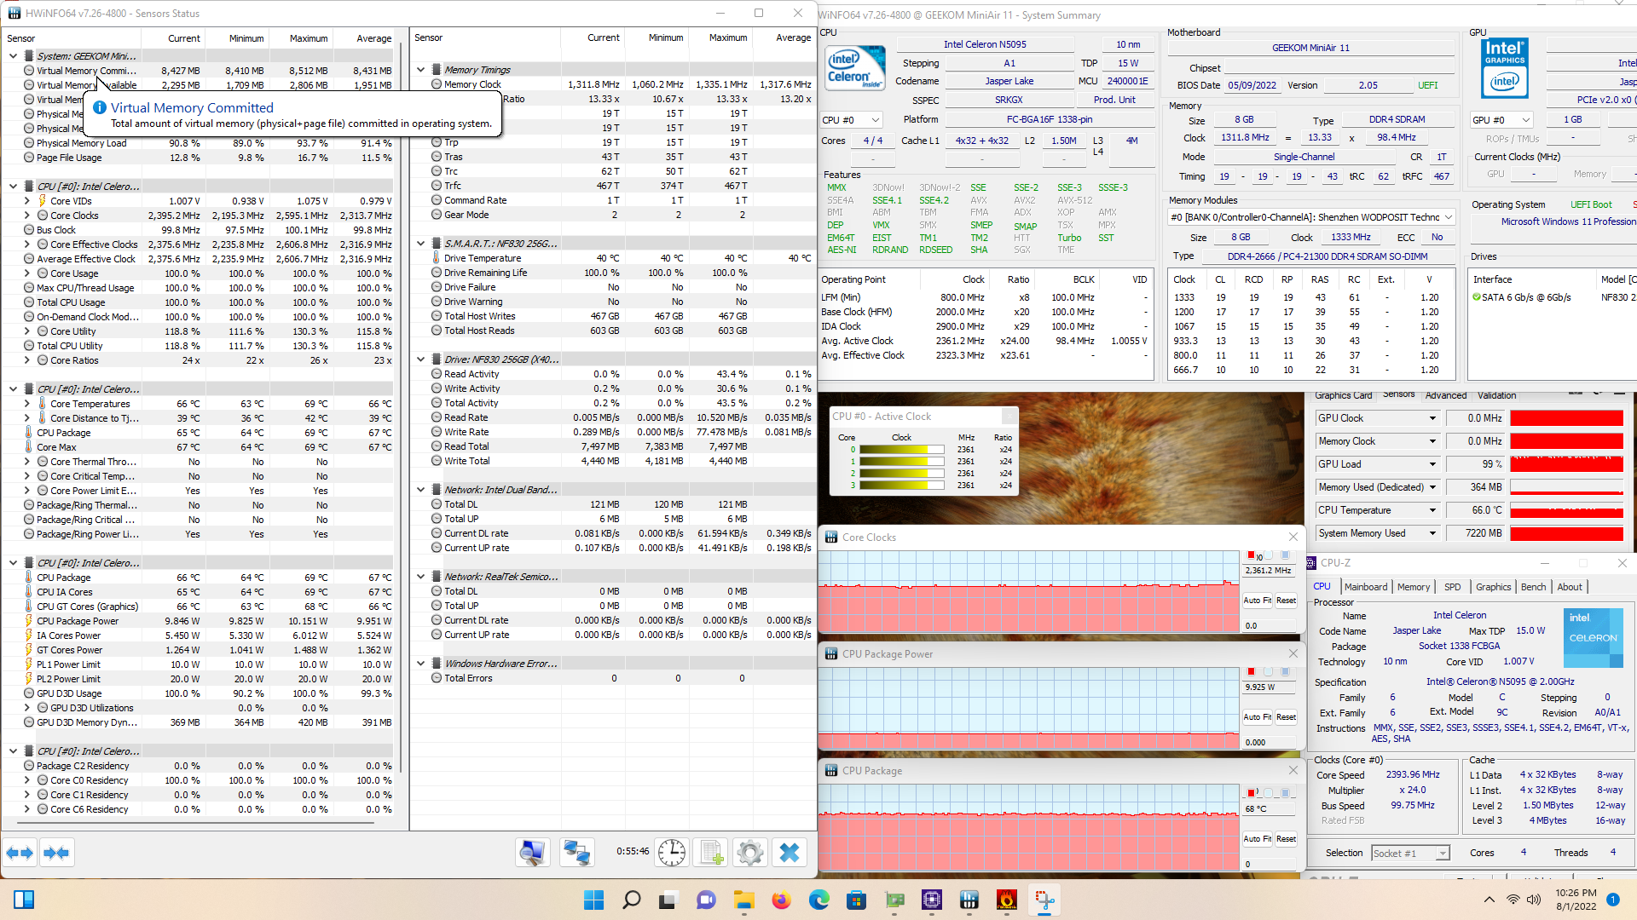The width and height of the screenshot is (1637, 920).
Task: Open Task View from the taskbar
Action: [669, 900]
